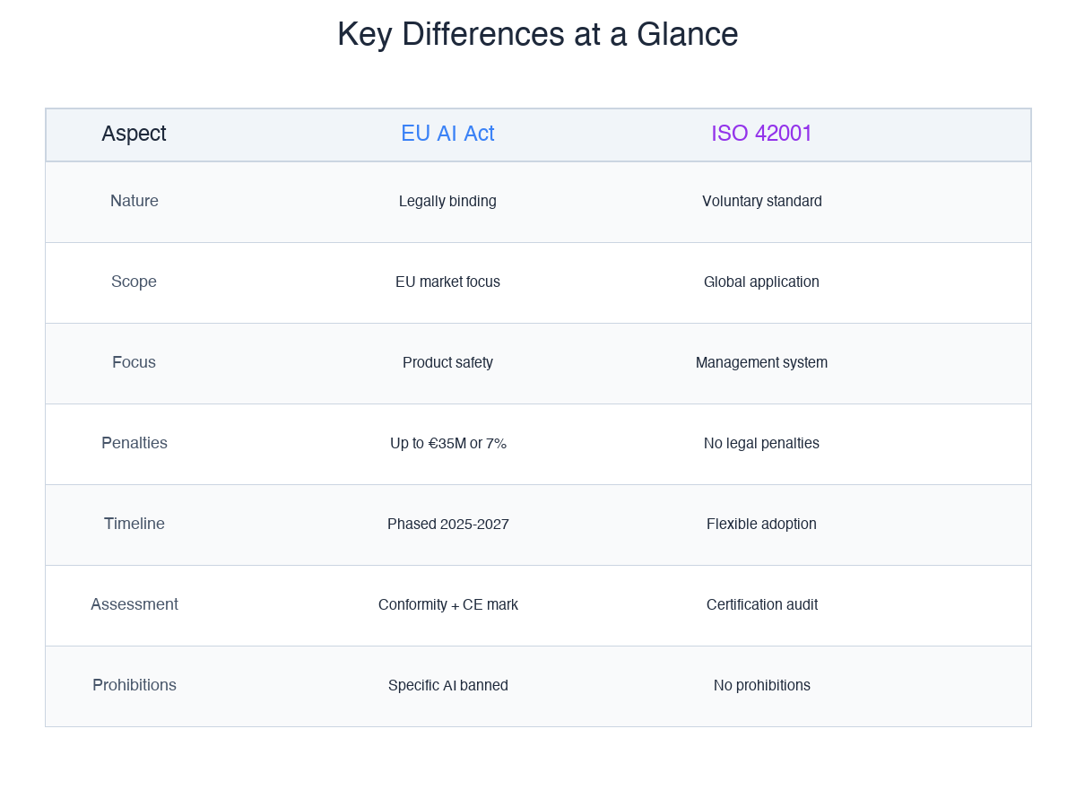The image size is (1076, 807).
Task: Select the 'Prohibitions' row label
Action: coord(134,685)
